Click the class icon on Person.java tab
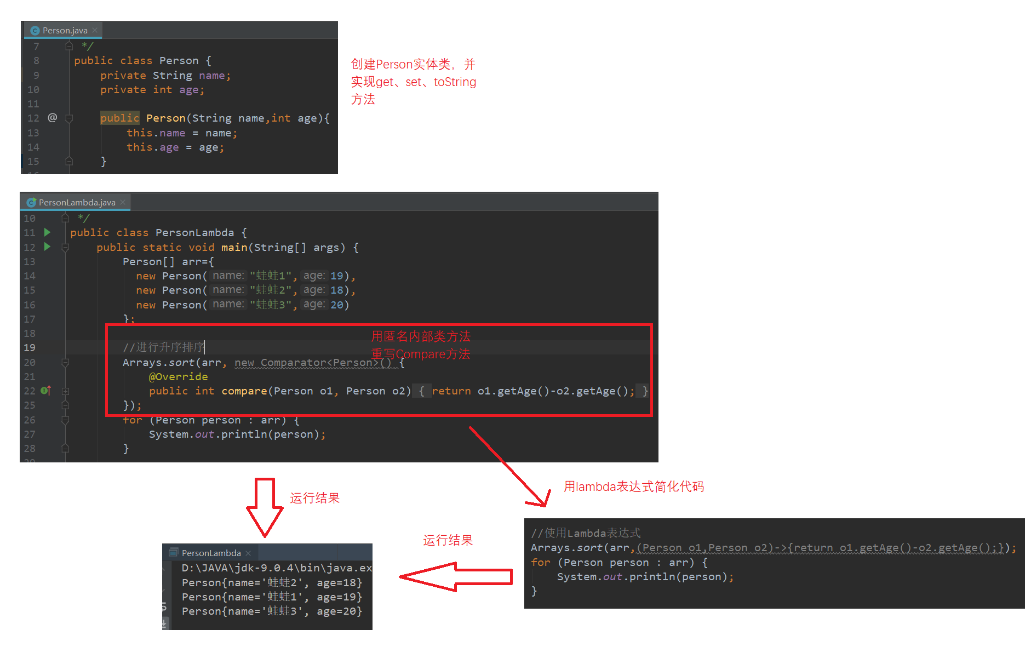This screenshot has width=1031, height=664. 35,31
